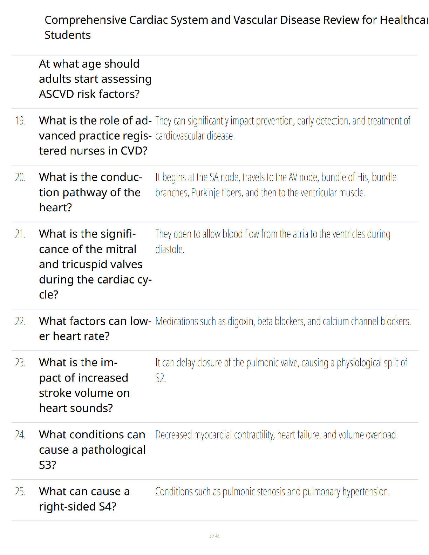Select answer about prevention and early detection
429x555 pixels.
(283, 128)
